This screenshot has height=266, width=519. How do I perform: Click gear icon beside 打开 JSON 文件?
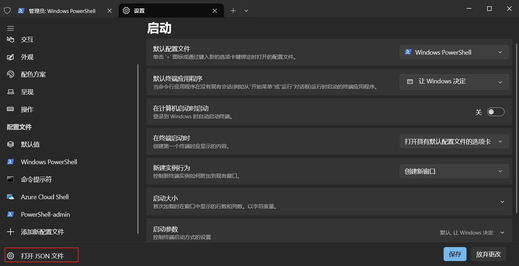pyautogui.click(x=11, y=256)
